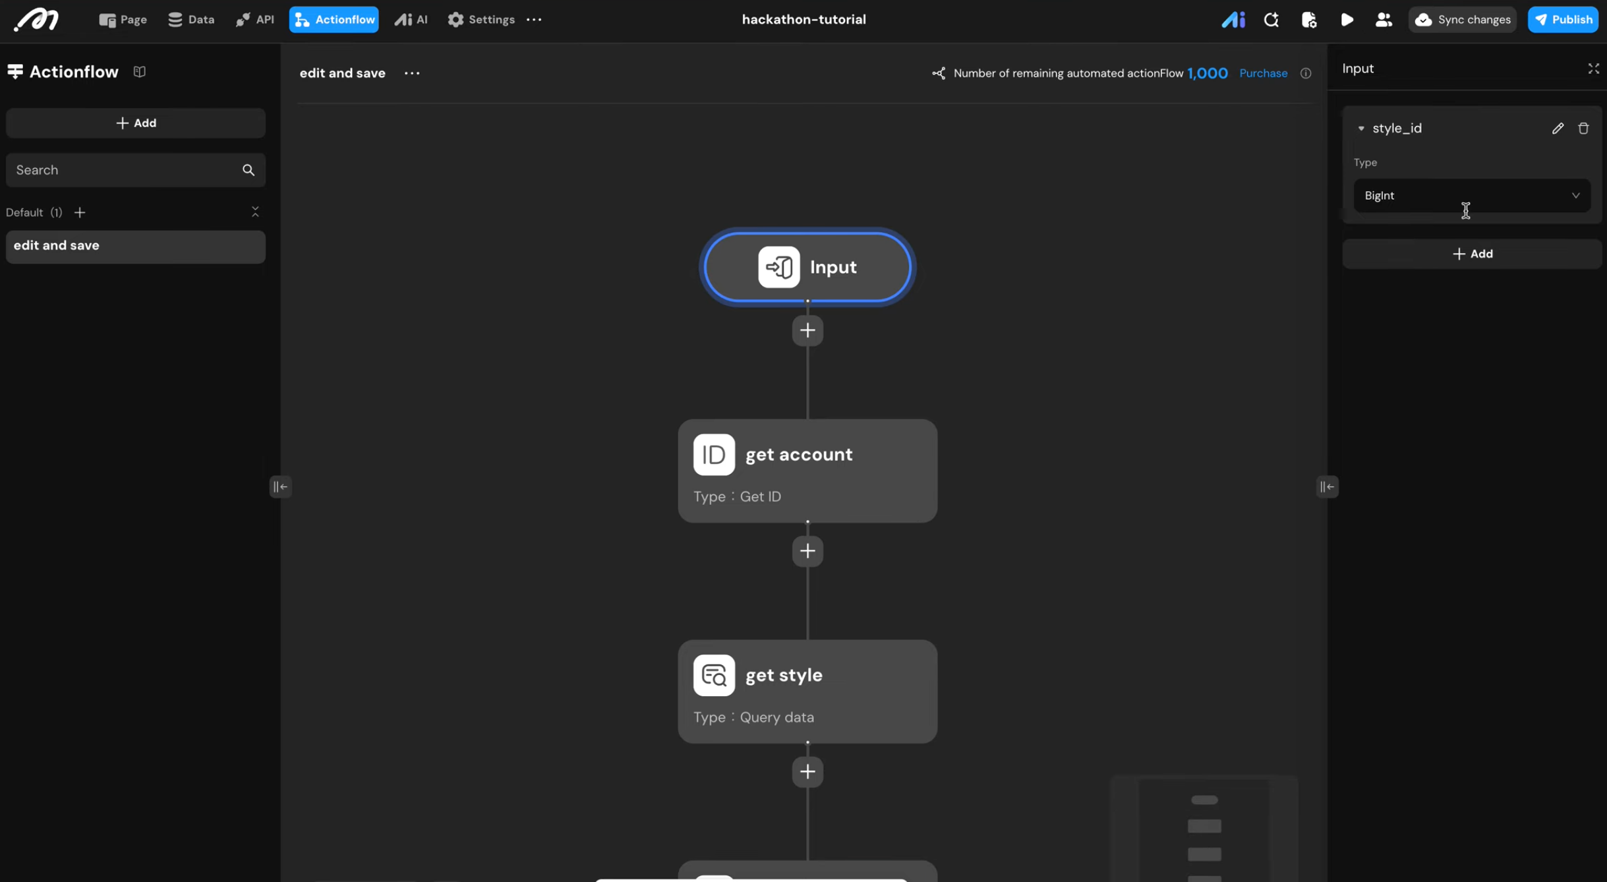Click the search magnifier icon

pos(248,170)
